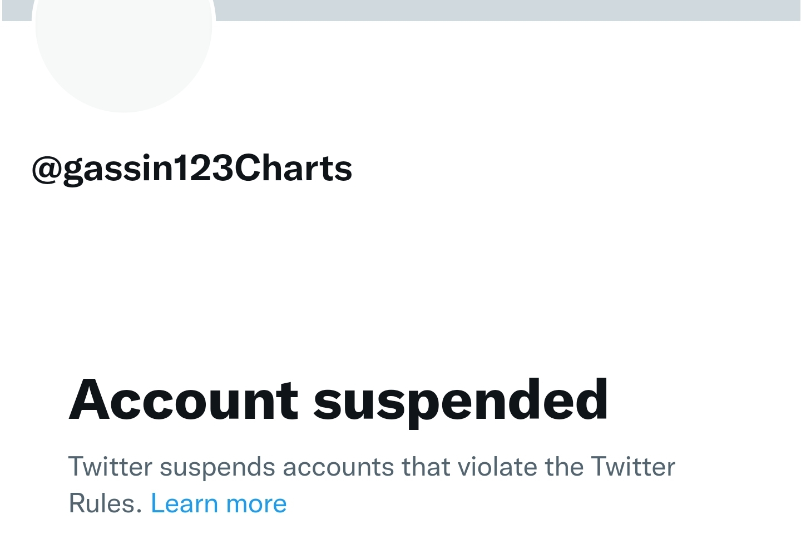801x539 pixels.
Task: Click the word "Account" in the heading
Action: pyautogui.click(x=184, y=400)
